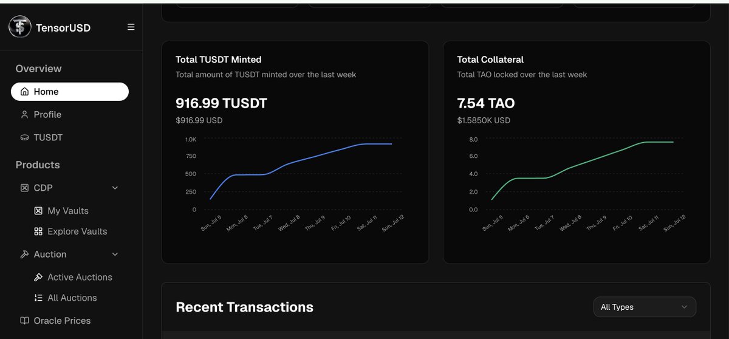The width and height of the screenshot is (729, 339).
Task: Click the 8.0 axis label
Action: [x=473, y=139]
